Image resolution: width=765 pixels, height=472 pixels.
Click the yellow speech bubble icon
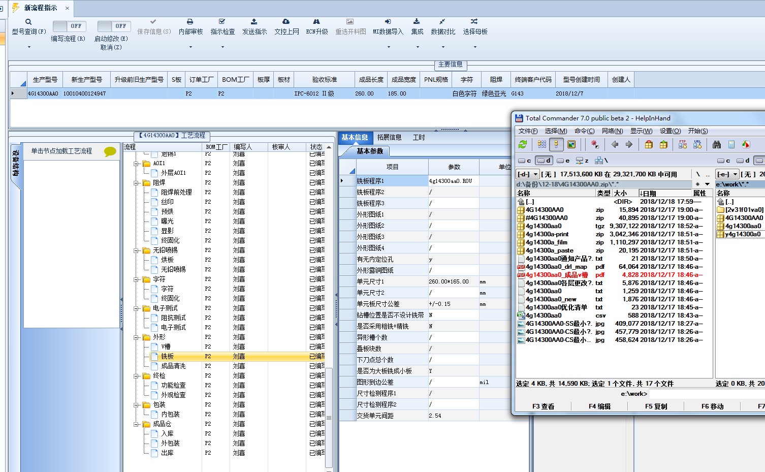point(110,151)
